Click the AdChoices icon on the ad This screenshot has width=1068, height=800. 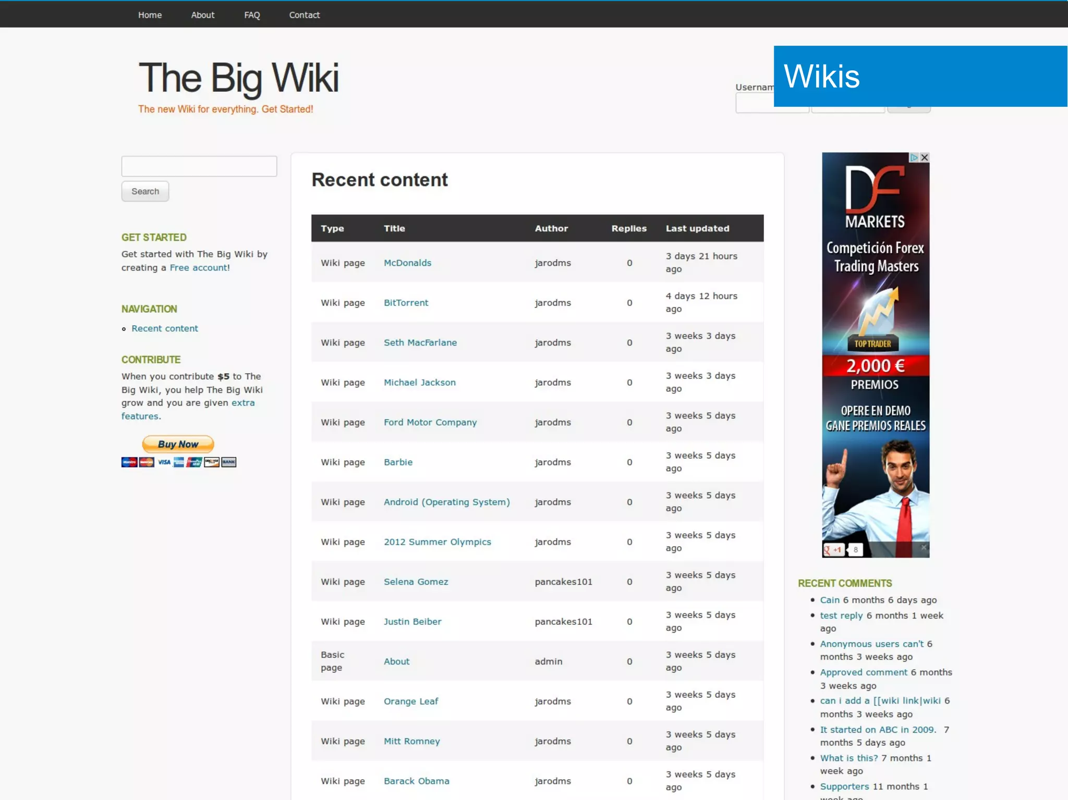pyautogui.click(x=914, y=157)
